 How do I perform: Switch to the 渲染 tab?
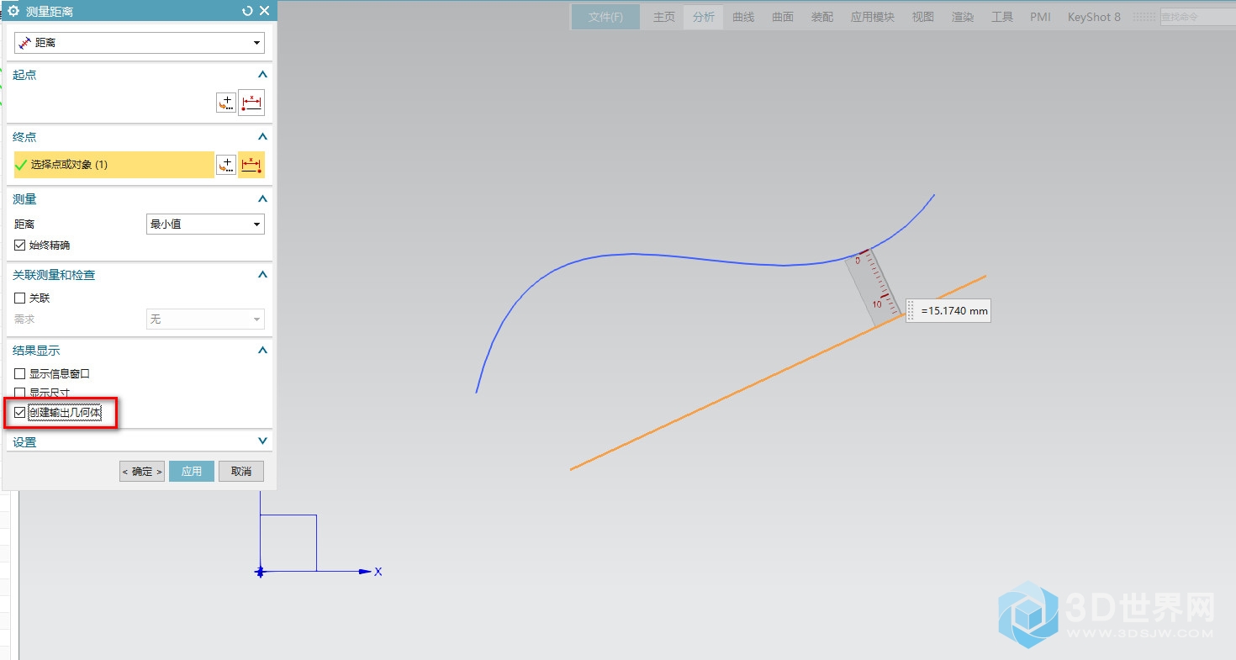pos(963,17)
